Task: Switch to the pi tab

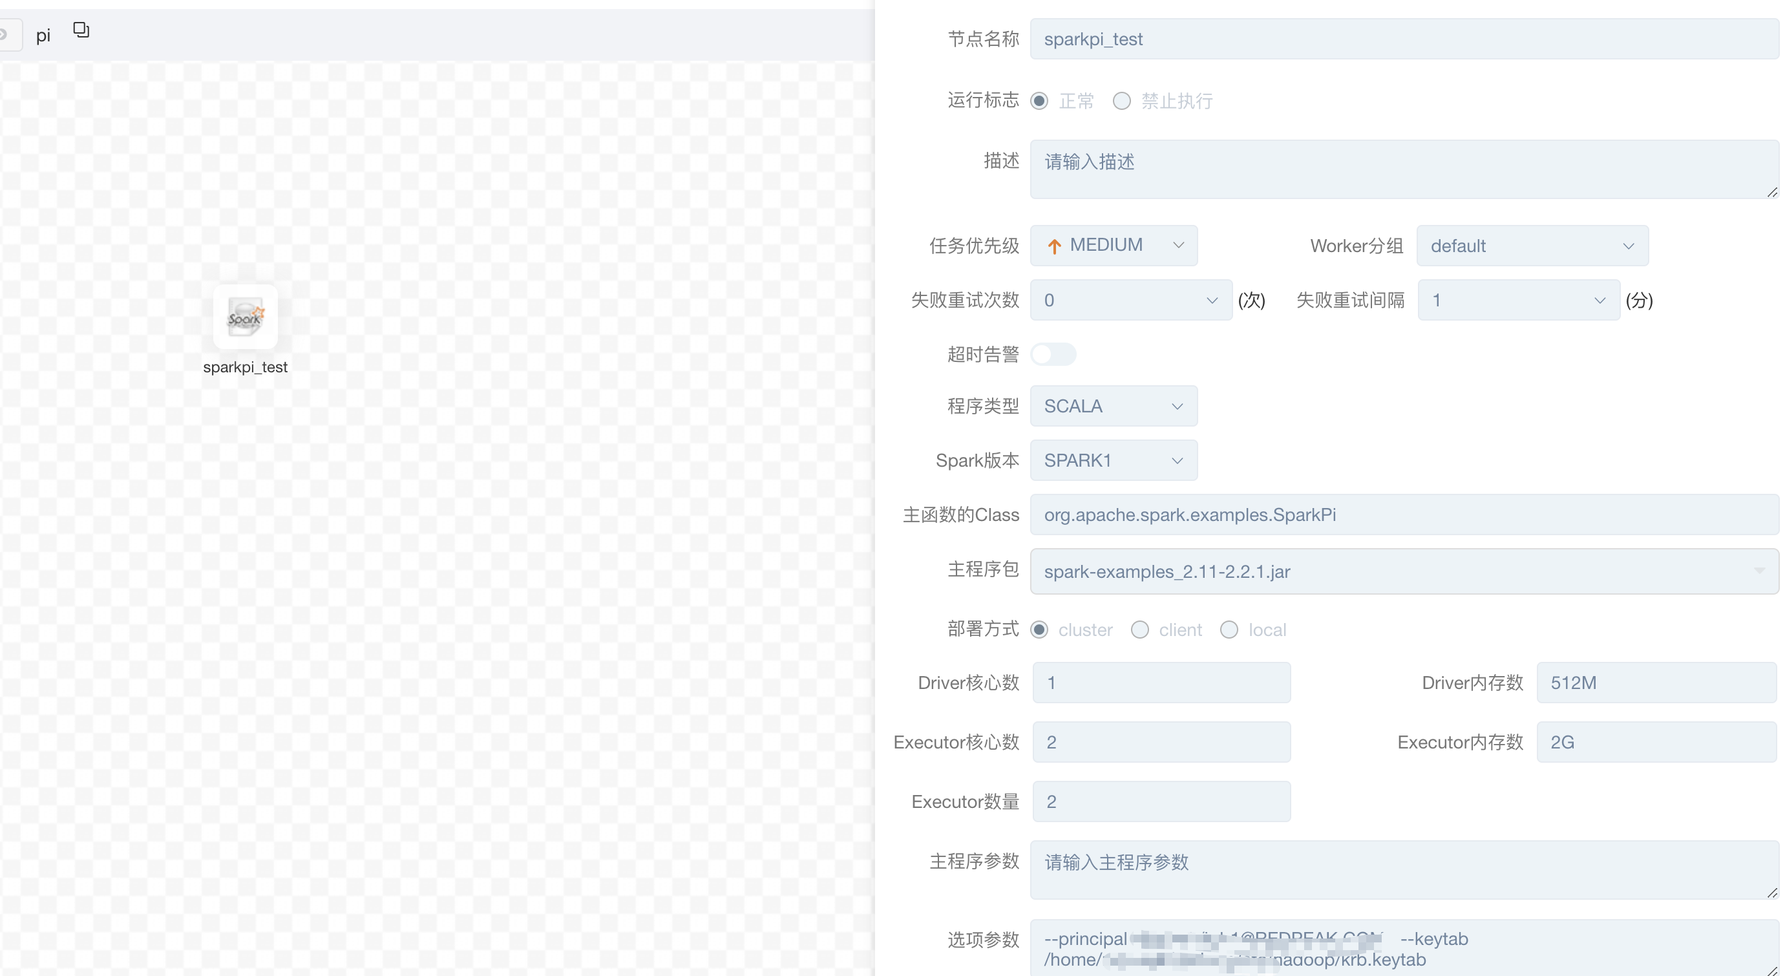Action: click(x=44, y=35)
